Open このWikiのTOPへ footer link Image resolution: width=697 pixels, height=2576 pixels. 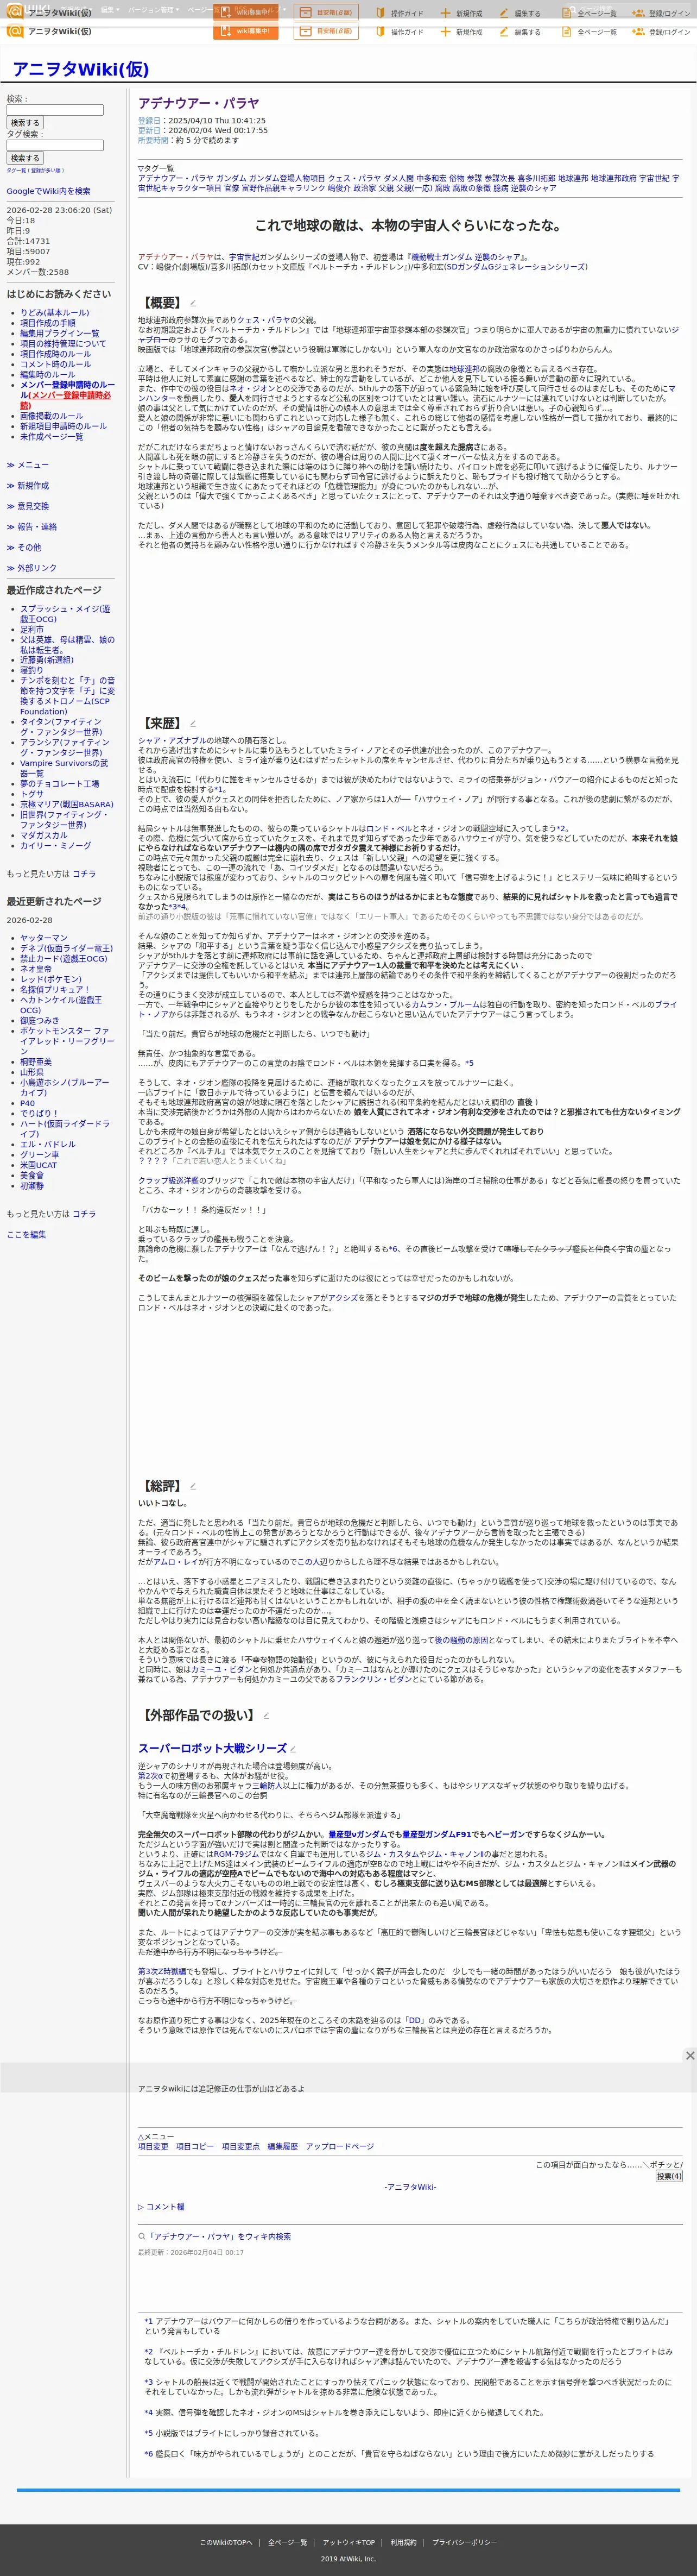click(x=226, y=2535)
